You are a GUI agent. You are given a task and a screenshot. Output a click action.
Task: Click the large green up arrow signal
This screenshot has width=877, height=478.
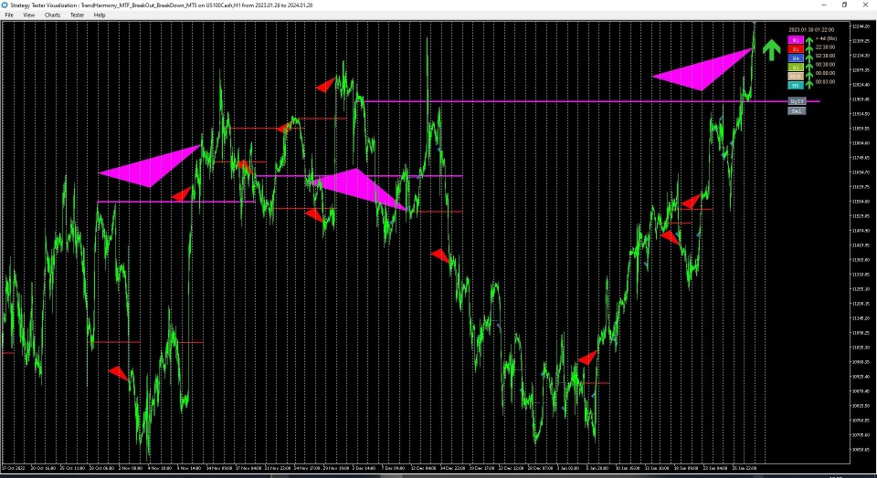772,50
